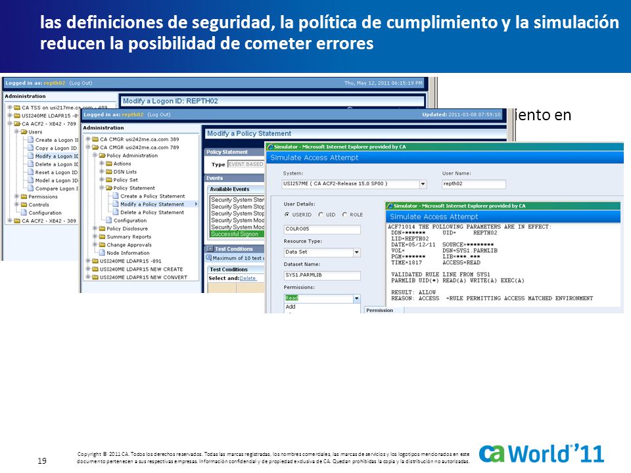Click document icon beside Create a Logon ID
631x473 pixels.
click(x=31, y=139)
